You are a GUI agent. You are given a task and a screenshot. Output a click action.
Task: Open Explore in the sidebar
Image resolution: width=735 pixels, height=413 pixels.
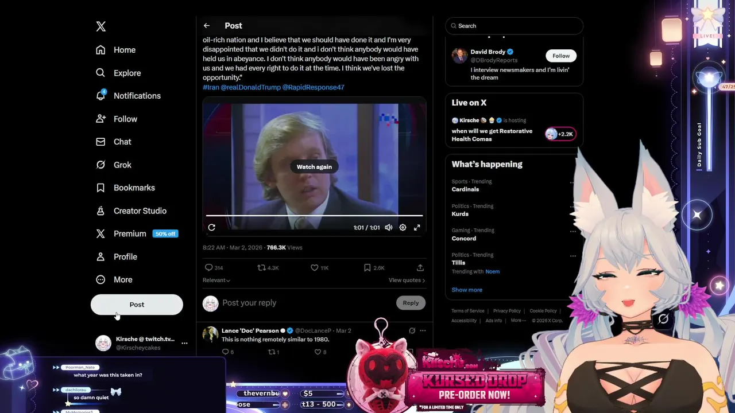(x=119, y=73)
